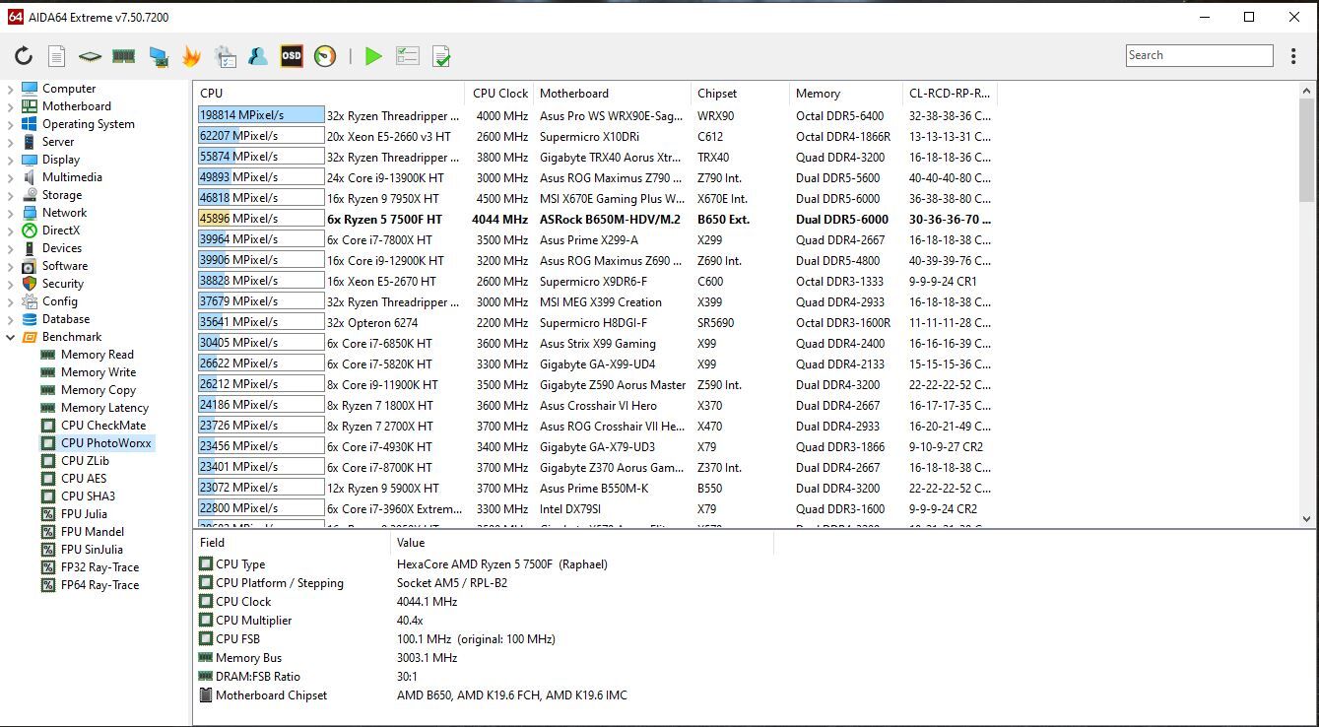This screenshot has height=727, width=1319.
Task: Select the 198814 MPixel/s result bar
Action: pos(261,115)
